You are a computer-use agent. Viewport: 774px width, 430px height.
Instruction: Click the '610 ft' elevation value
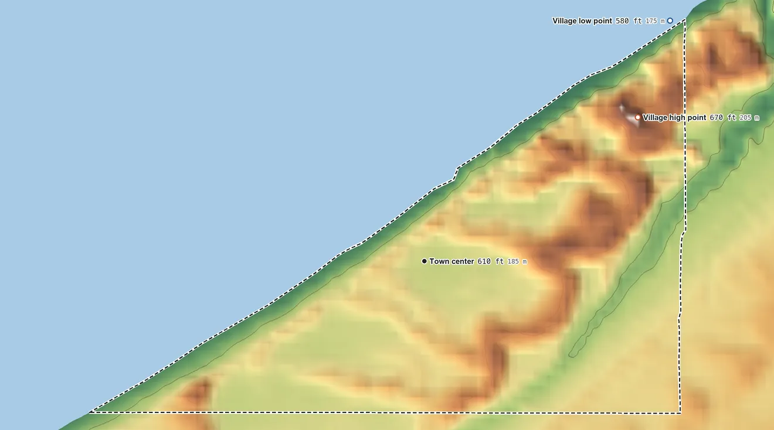(x=490, y=261)
